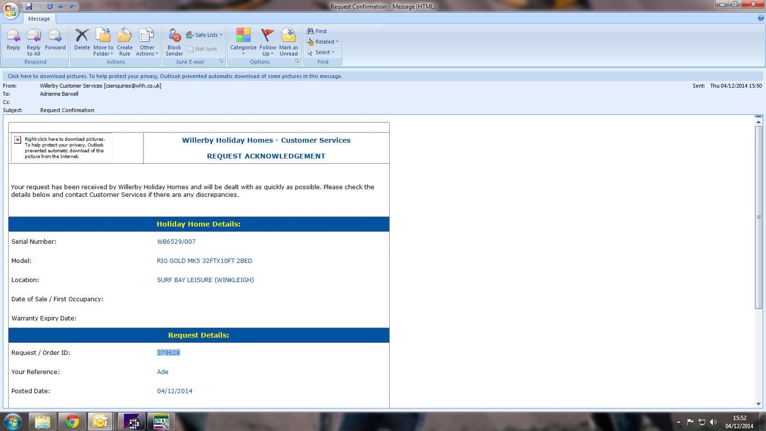Expand the Other Actions menu
This screenshot has width=766, height=431.
147,42
